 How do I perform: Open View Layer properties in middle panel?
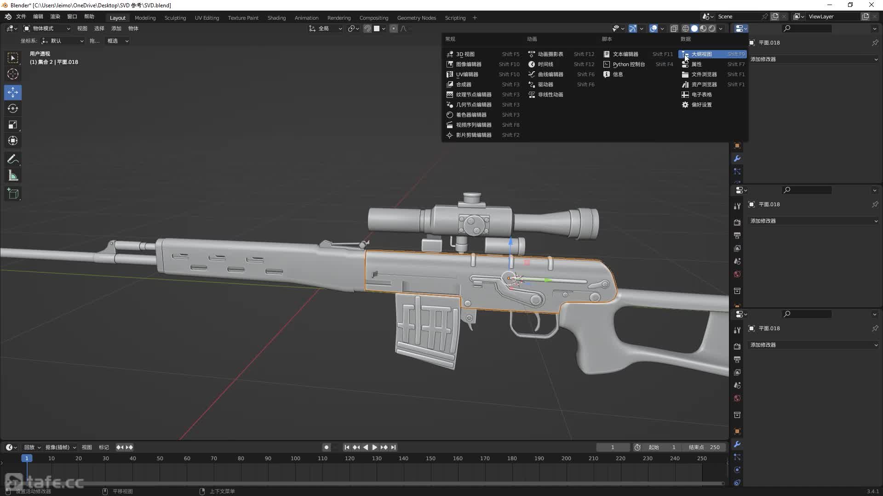pyautogui.click(x=737, y=248)
